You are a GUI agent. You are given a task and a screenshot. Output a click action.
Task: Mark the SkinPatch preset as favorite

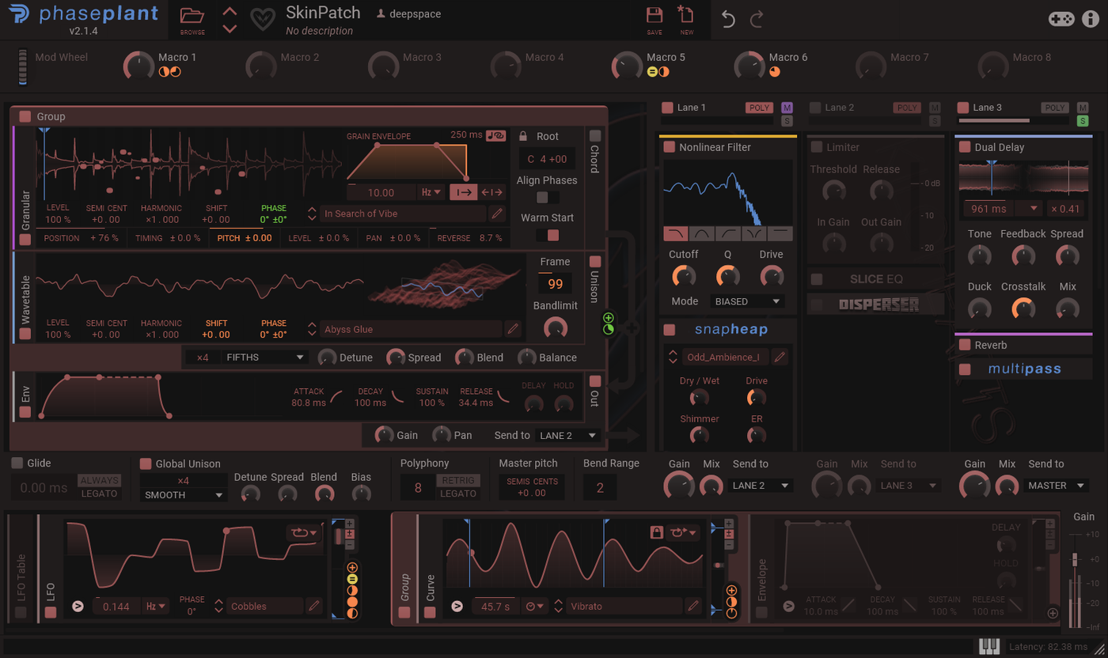[x=263, y=18]
